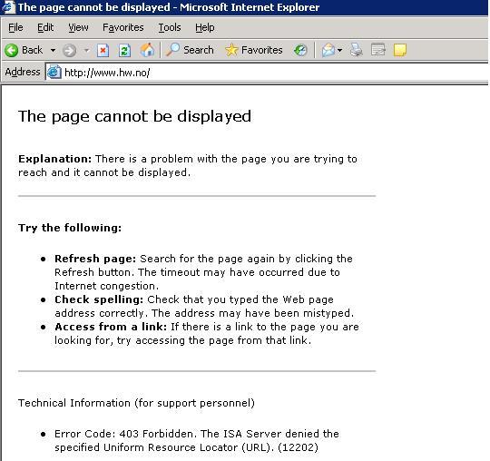Open the View menu
Image resolution: width=490 pixels, height=461 pixels.
78,27
